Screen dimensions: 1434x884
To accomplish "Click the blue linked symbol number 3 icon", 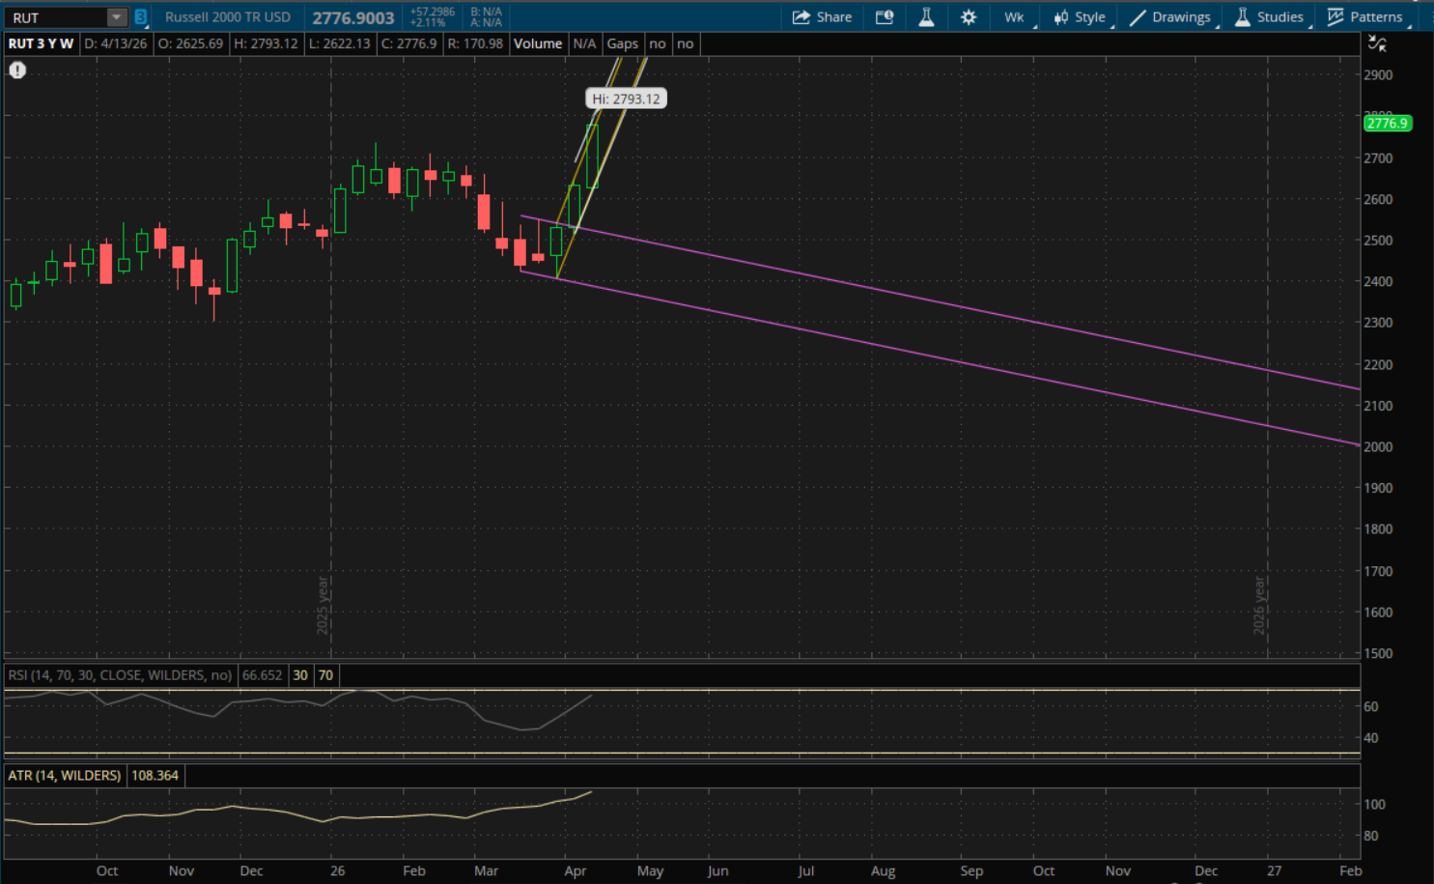I will (141, 17).
